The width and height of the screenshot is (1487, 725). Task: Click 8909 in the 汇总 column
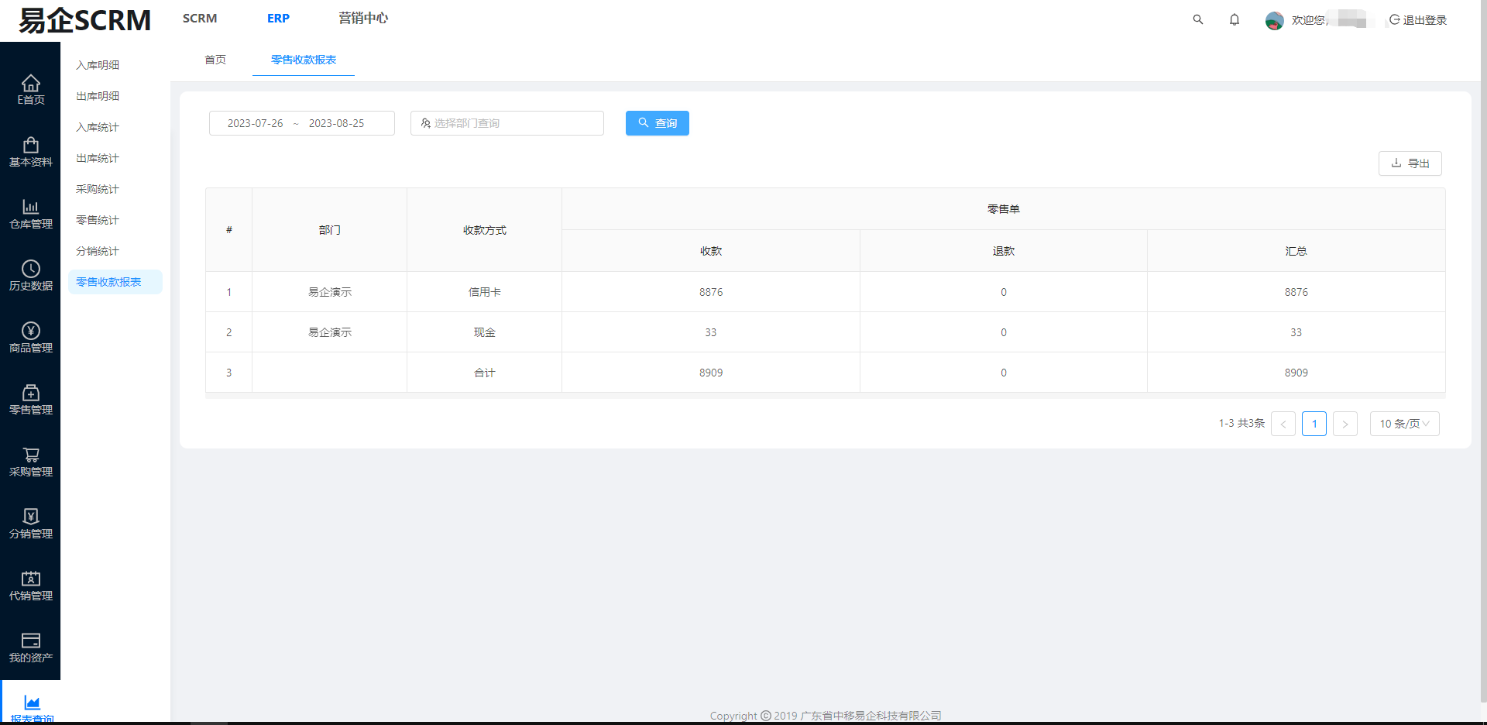(x=1296, y=373)
